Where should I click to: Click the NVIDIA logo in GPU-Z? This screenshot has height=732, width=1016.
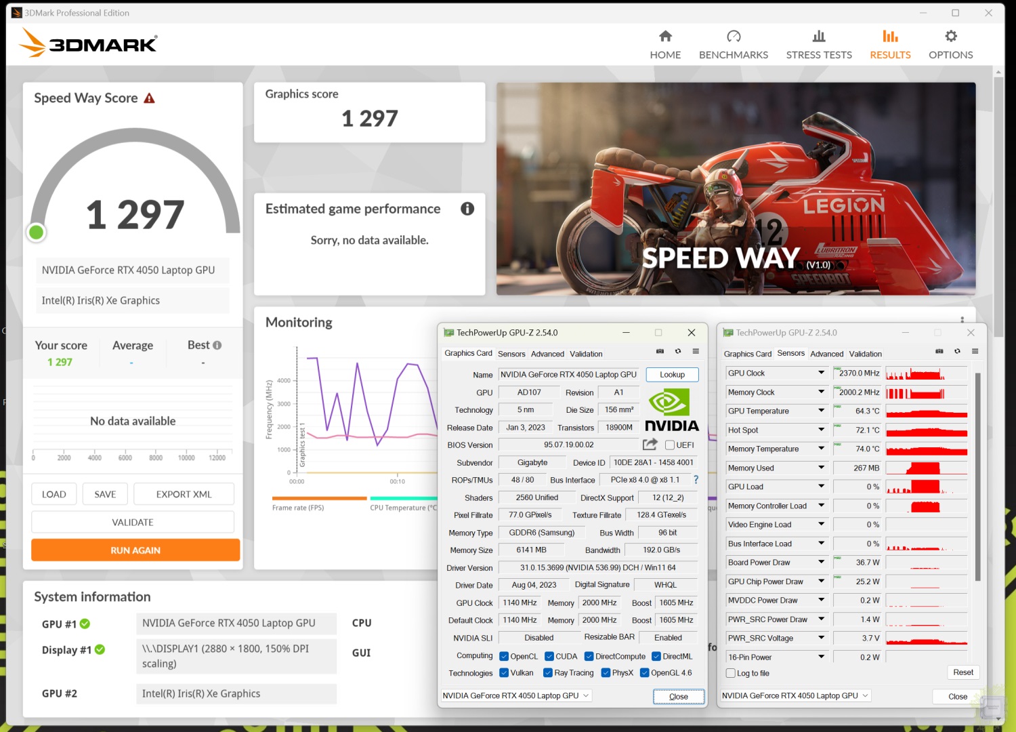671,410
